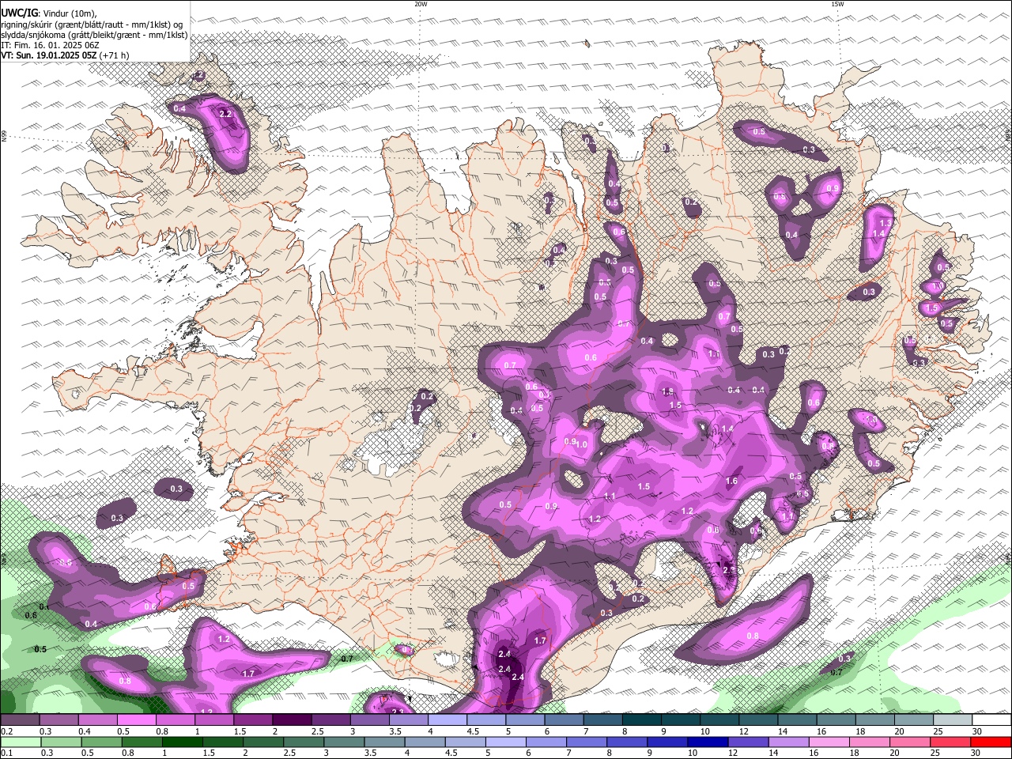
Task: Click the 0.9 value inside the northeast snow patch
Action: coord(832,189)
